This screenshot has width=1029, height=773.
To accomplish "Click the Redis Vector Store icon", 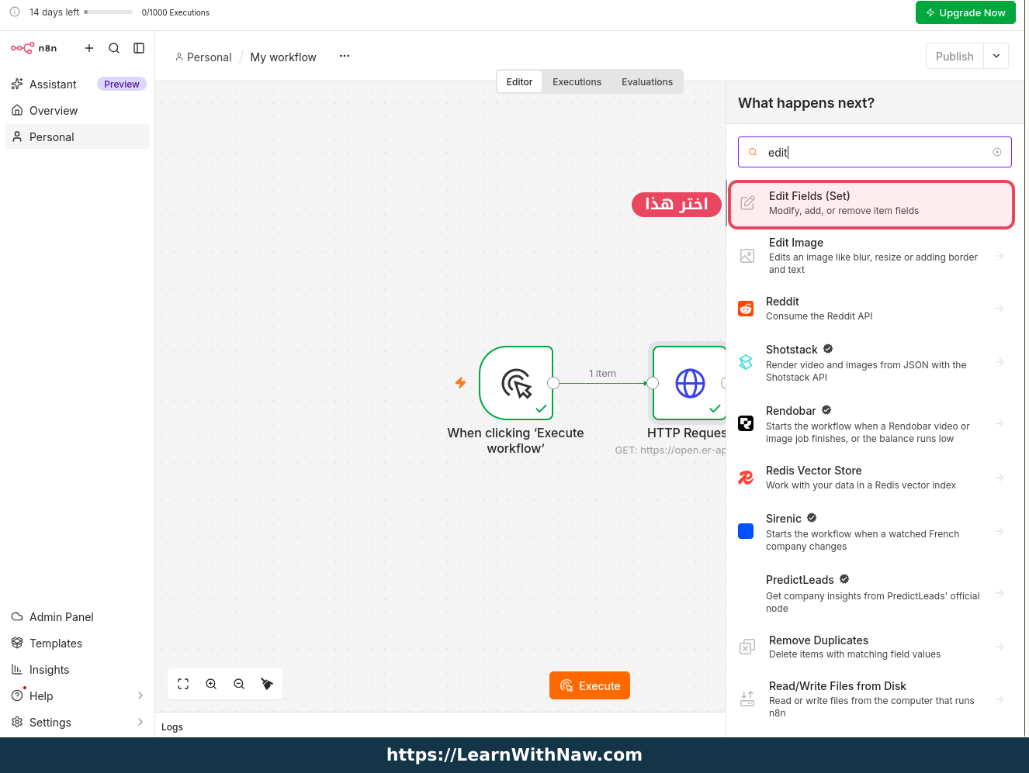I will (746, 478).
